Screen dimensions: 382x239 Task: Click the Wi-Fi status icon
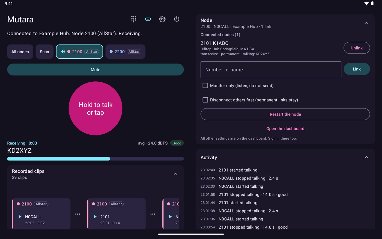point(366,4)
